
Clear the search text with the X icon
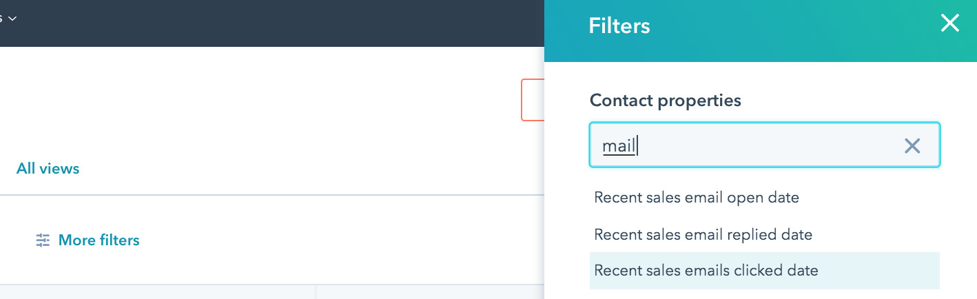(x=912, y=145)
